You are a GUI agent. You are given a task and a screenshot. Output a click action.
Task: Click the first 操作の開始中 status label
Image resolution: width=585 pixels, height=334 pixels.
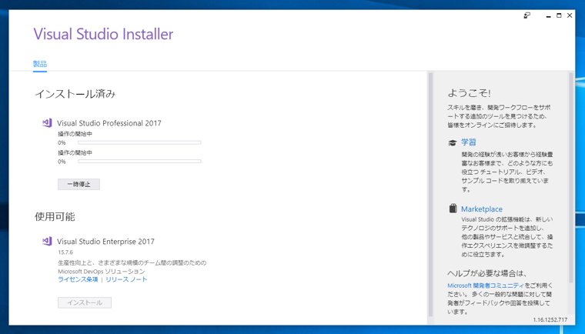(x=75, y=134)
